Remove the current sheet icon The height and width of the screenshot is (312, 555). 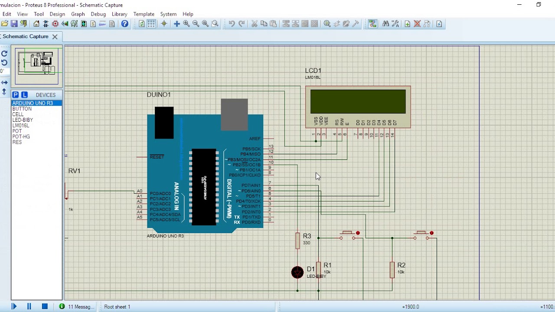coord(417,24)
